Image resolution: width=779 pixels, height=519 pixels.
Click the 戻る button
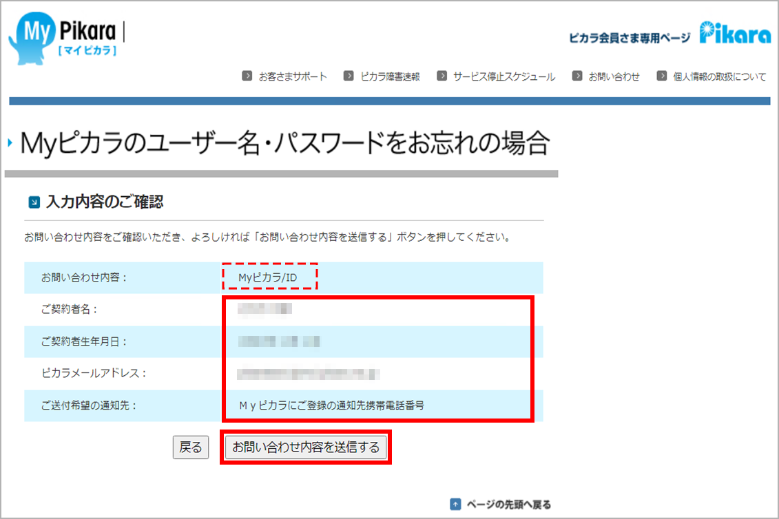[x=191, y=447]
